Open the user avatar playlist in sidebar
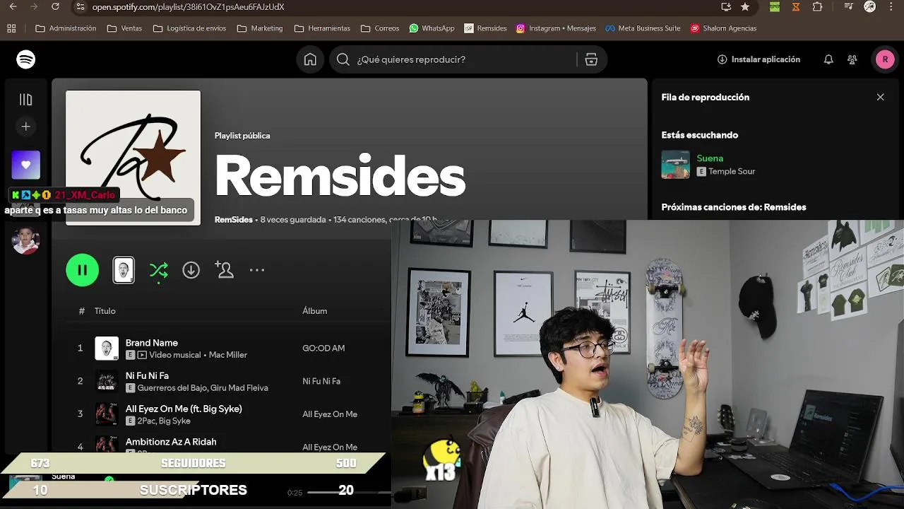 coord(26,240)
